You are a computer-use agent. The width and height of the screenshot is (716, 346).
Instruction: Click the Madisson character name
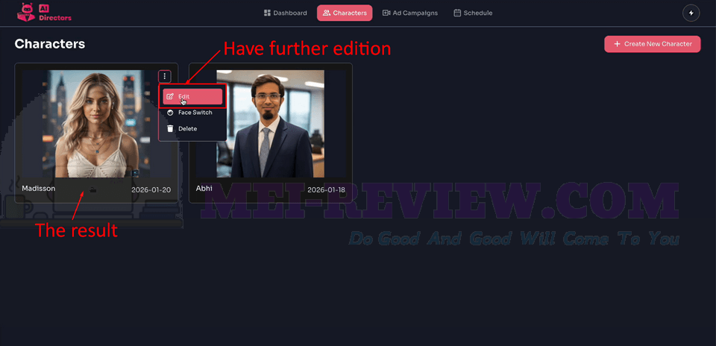pos(38,188)
